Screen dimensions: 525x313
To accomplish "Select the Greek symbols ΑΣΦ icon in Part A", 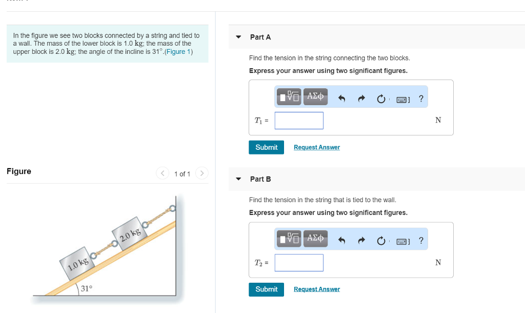I will tap(315, 96).
